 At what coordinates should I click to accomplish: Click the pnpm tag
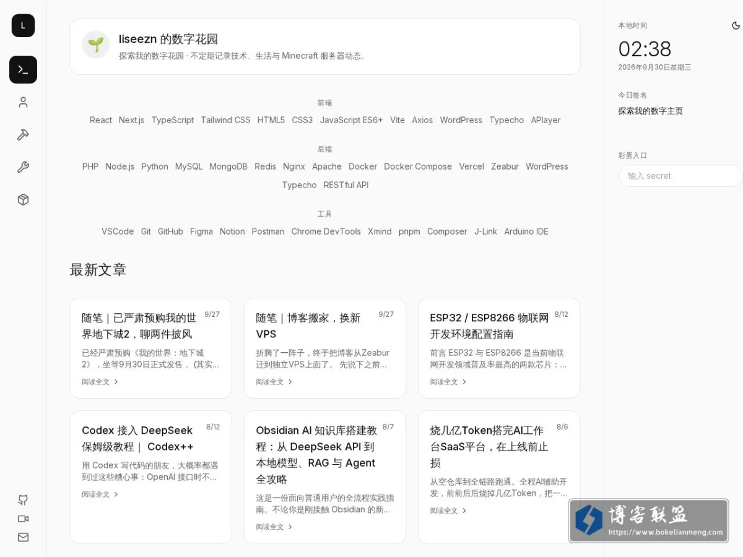(x=409, y=231)
